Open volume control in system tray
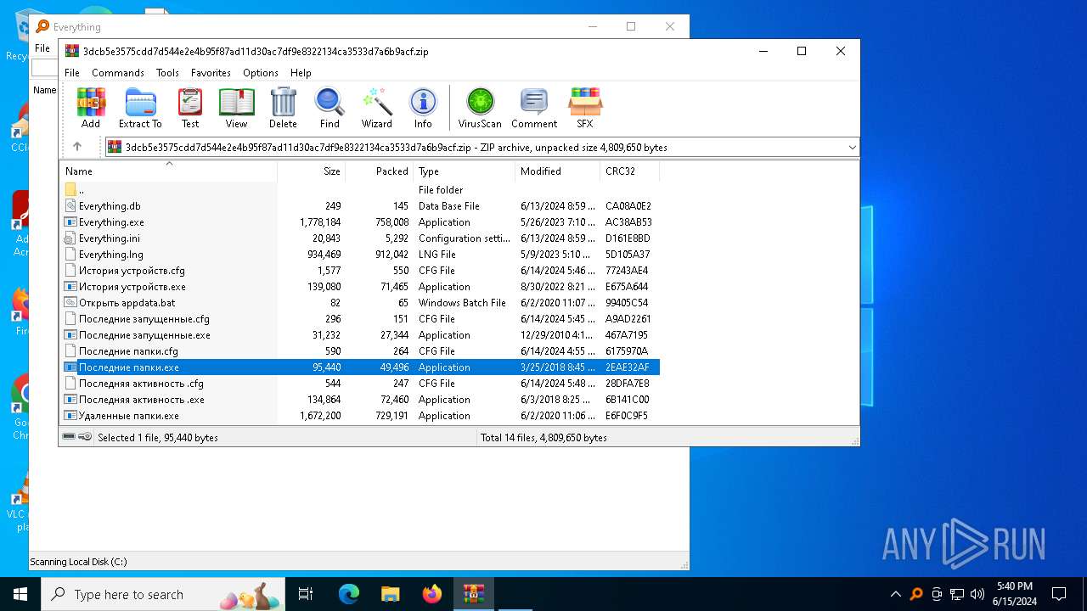1087x611 pixels. pyautogui.click(x=977, y=594)
